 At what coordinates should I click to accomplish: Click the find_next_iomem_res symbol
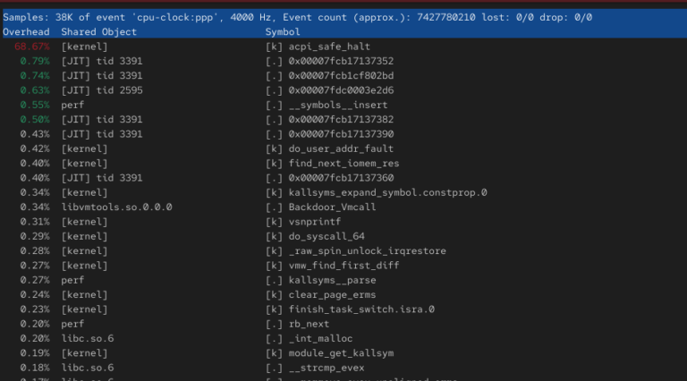click(343, 164)
